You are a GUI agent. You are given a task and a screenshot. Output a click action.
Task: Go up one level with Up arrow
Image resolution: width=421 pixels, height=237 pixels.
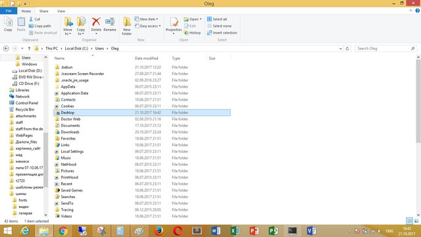29,48
